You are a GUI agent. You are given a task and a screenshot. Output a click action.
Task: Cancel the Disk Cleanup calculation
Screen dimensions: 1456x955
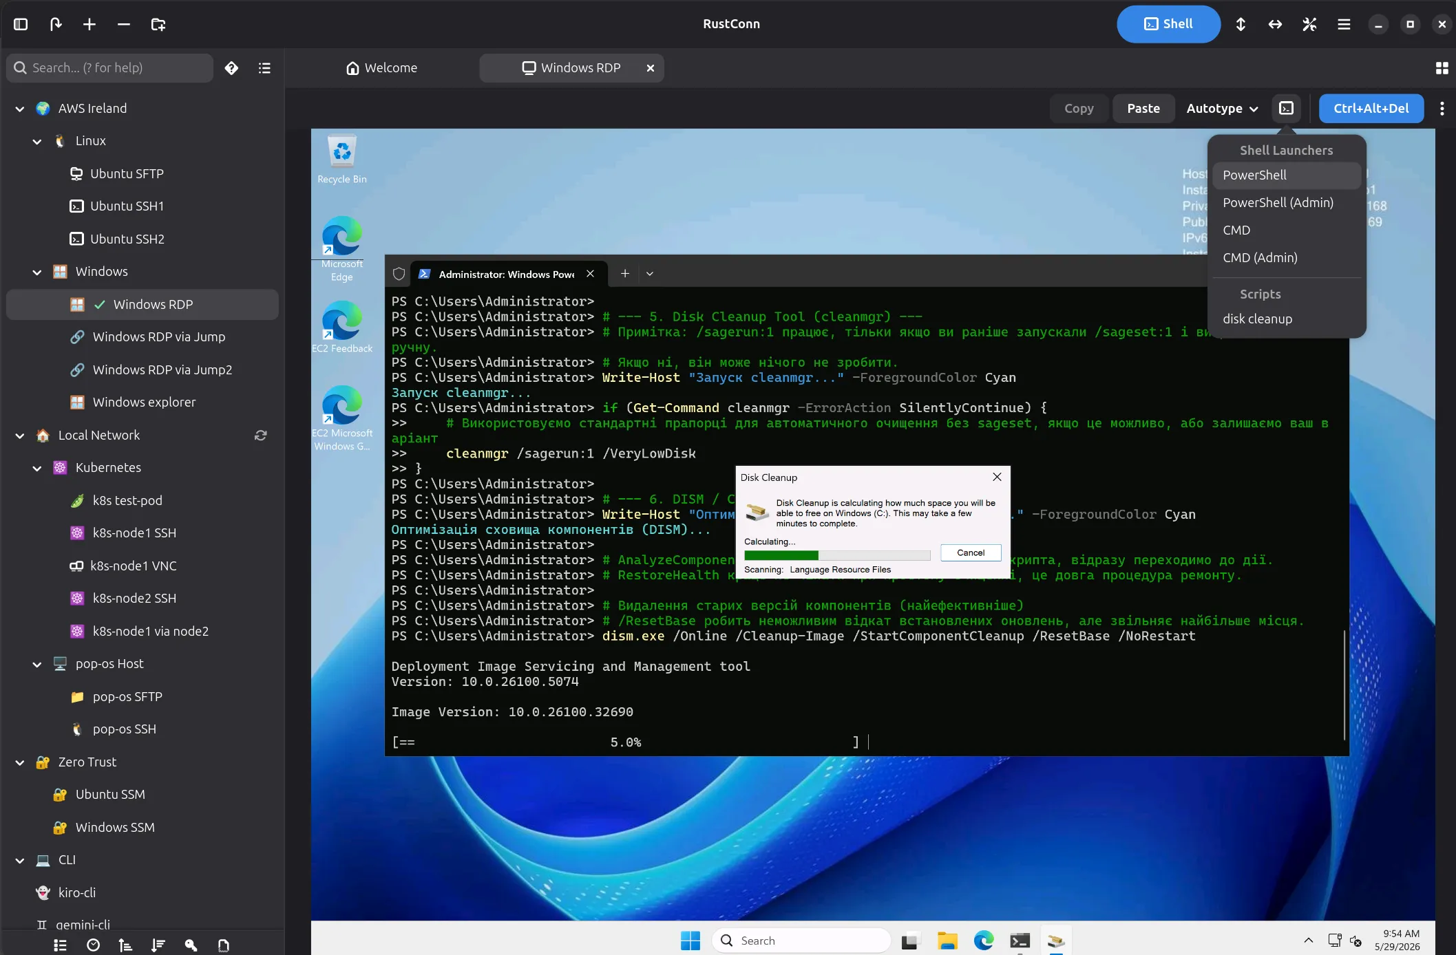click(971, 552)
